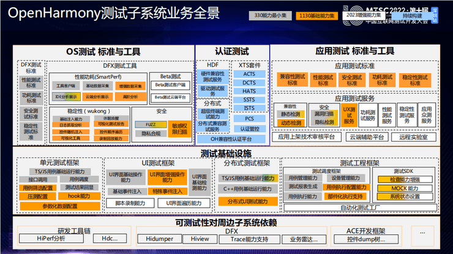Click the '驱动测试服务' box under HDF
The image size is (453, 254).
[x=212, y=91]
